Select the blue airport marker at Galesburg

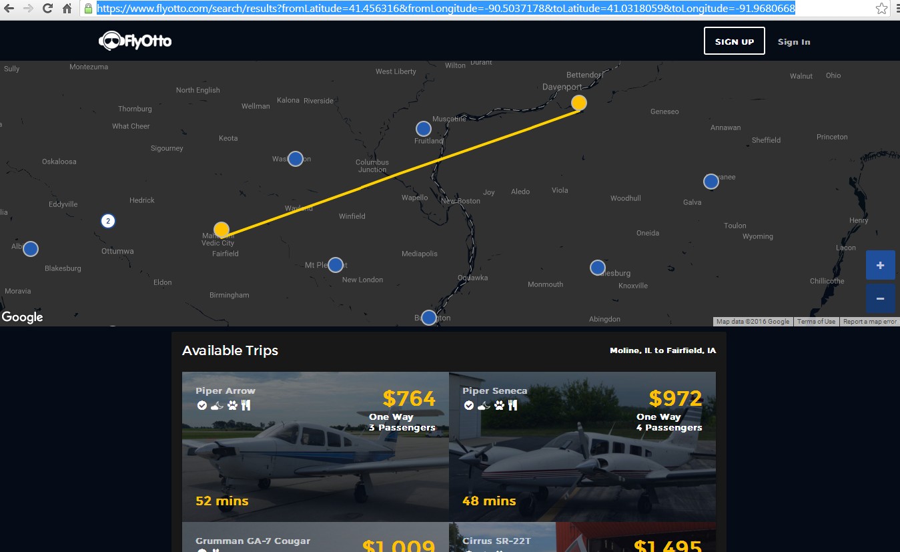[x=598, y=268]
